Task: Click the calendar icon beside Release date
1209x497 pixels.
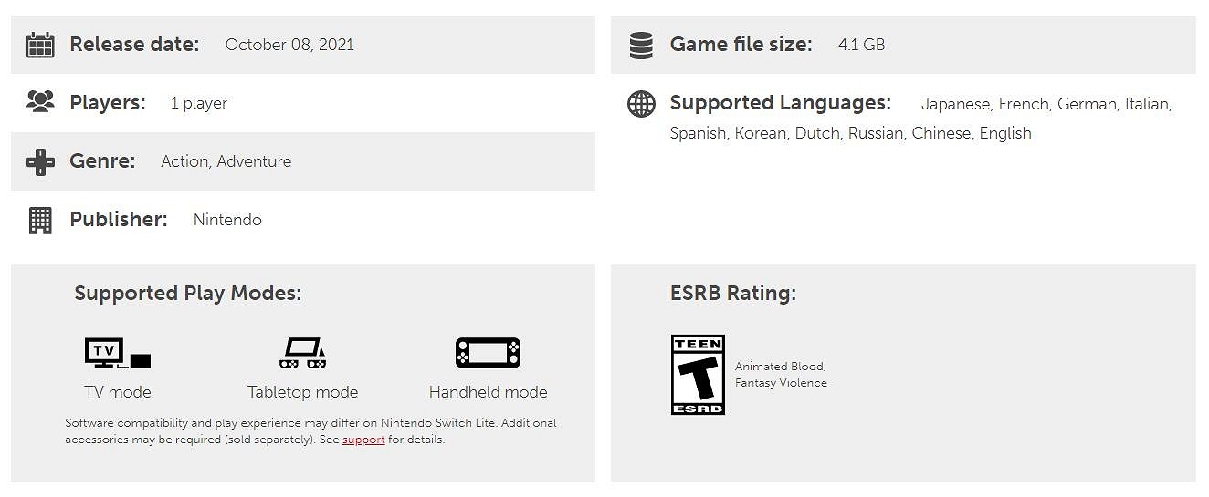Action: (x=40, y=45)
